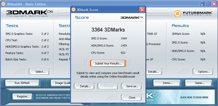Click the 7800 GT graphics card text
Image resolution: width=218 pixels, height=106 pixels.
152,34
